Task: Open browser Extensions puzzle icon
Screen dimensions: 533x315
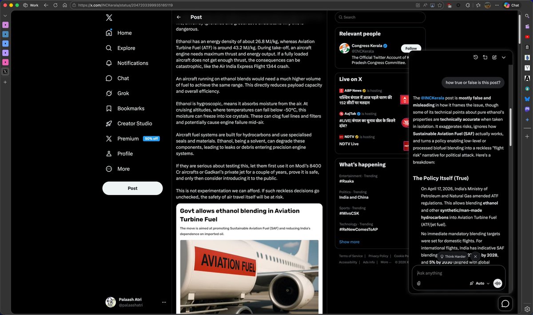Action: (468, 5)
